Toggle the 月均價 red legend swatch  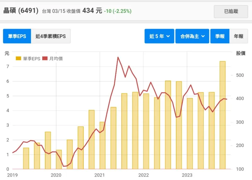point(45,58)
